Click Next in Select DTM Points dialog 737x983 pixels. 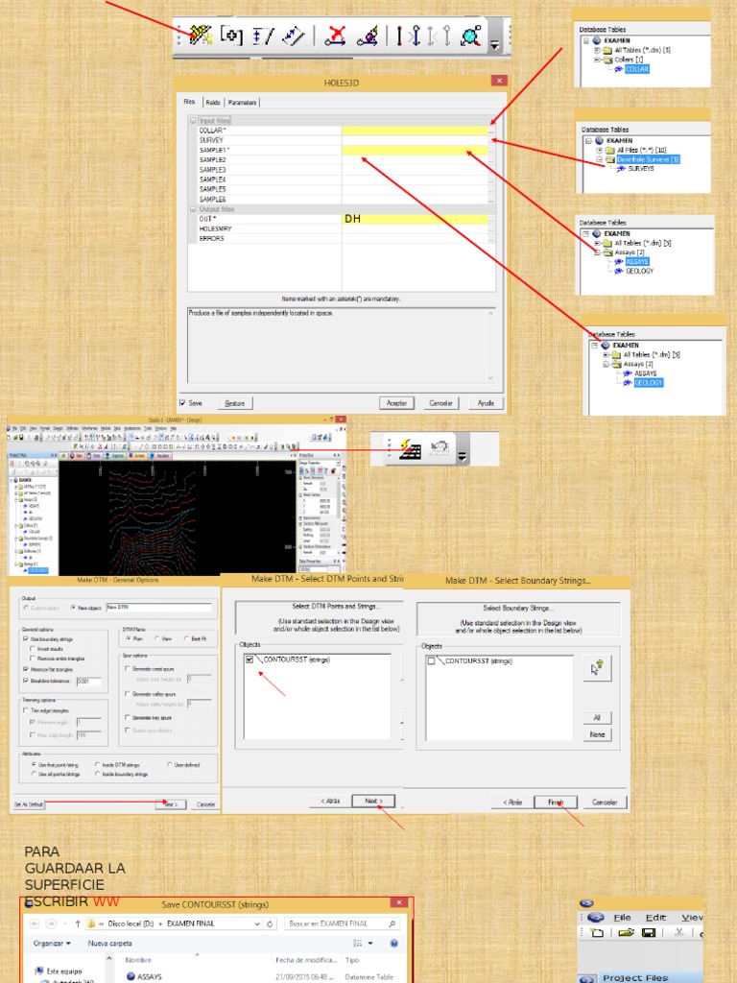373,801
